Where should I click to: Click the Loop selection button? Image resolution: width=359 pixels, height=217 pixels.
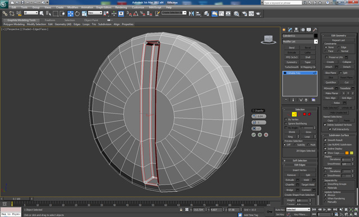point(307,136)
